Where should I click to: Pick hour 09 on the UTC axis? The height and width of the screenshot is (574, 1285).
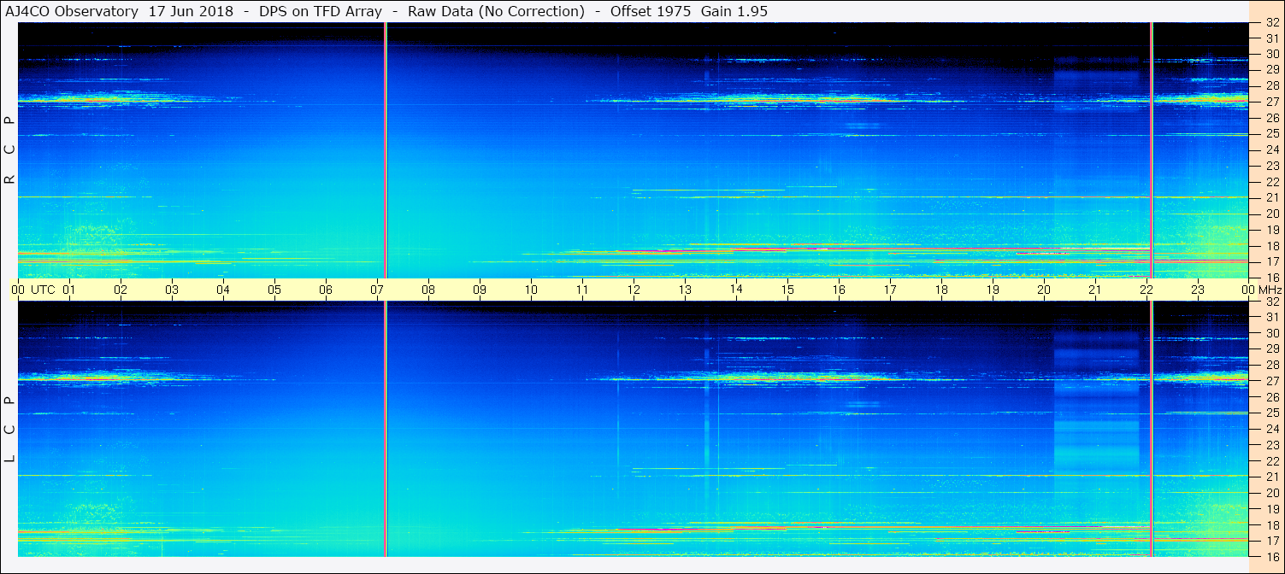480,290
